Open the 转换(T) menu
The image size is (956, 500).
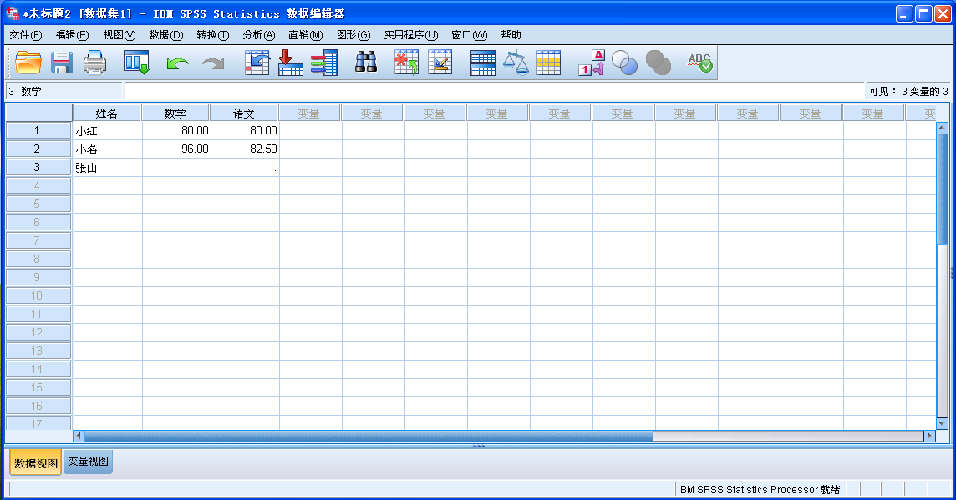click(x=212, y=35)
